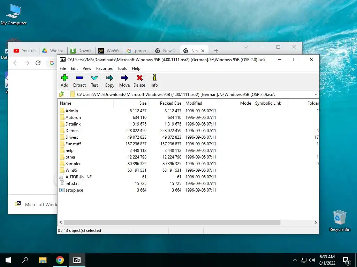Image resolution: width=357 pixels, height=267 pixels.
Task: Open the Windows Start button
Action: point(8,260)
